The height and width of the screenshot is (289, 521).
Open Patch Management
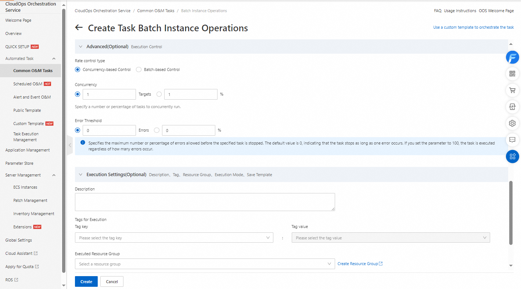tap(30, 200)
